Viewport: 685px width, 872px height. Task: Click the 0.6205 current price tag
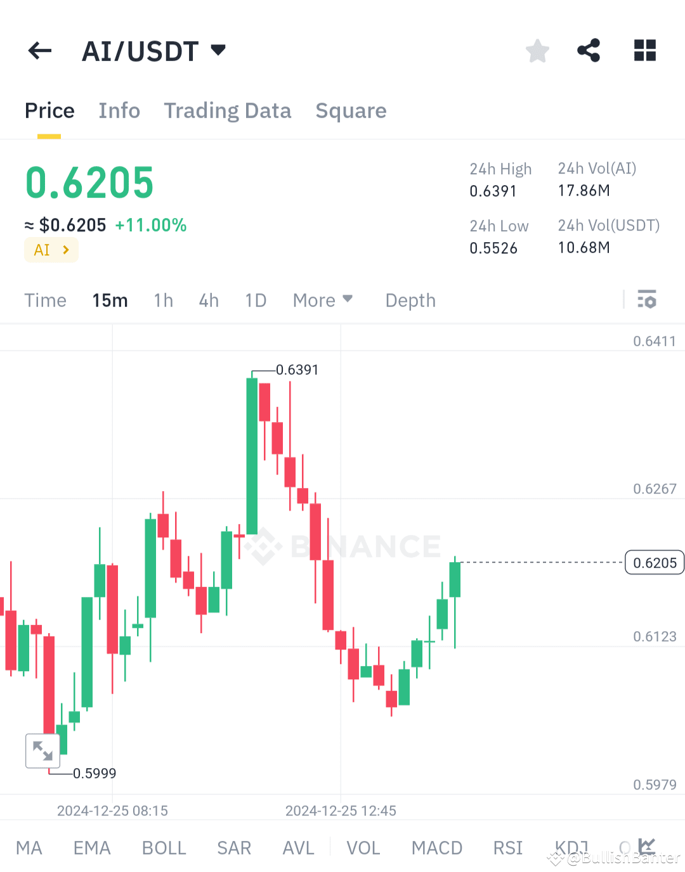[x=654, y=562]
